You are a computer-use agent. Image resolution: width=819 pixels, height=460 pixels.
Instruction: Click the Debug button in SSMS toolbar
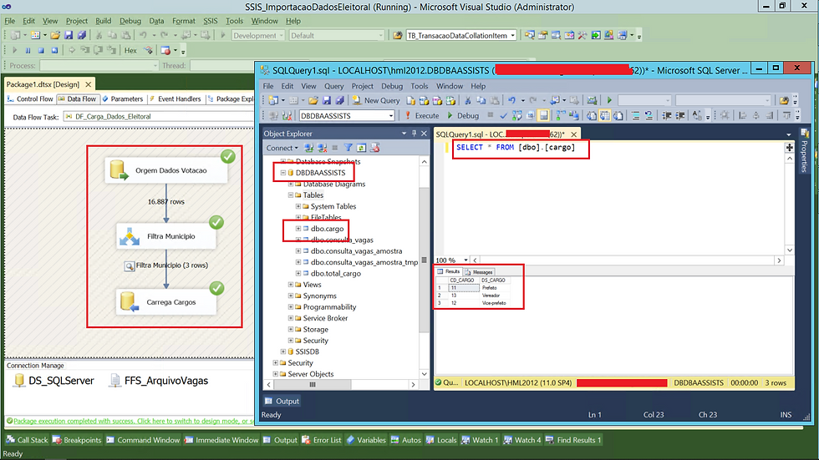click(x=463, y=116)
